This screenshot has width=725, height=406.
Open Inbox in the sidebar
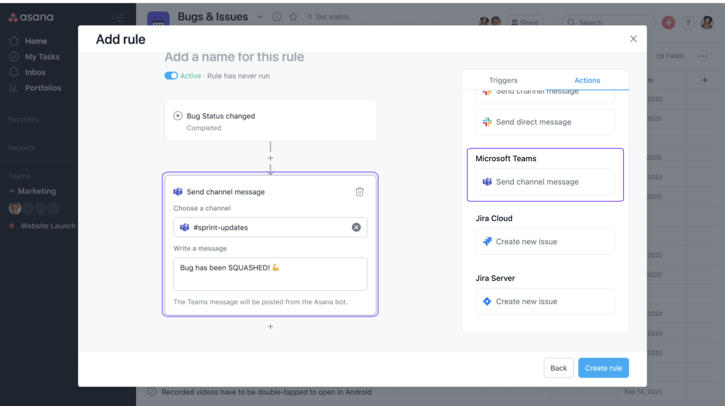tap(27, 72)
